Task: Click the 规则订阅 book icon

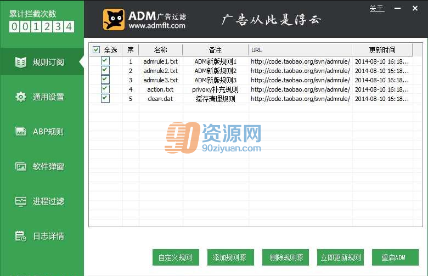Action: pyautogui.click(x=21, y=62)
